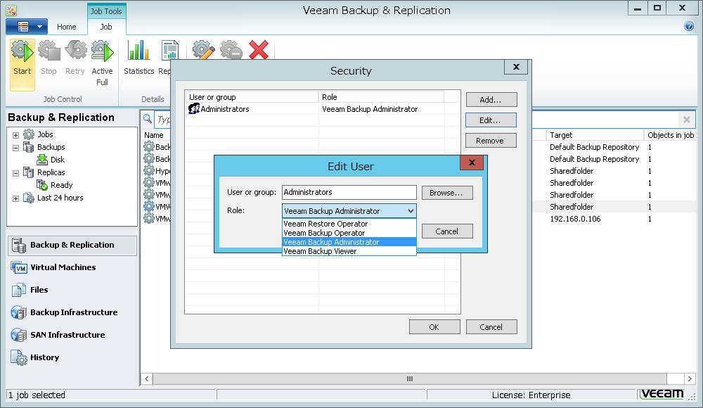Sort jobs by Name column

(154, 135)
